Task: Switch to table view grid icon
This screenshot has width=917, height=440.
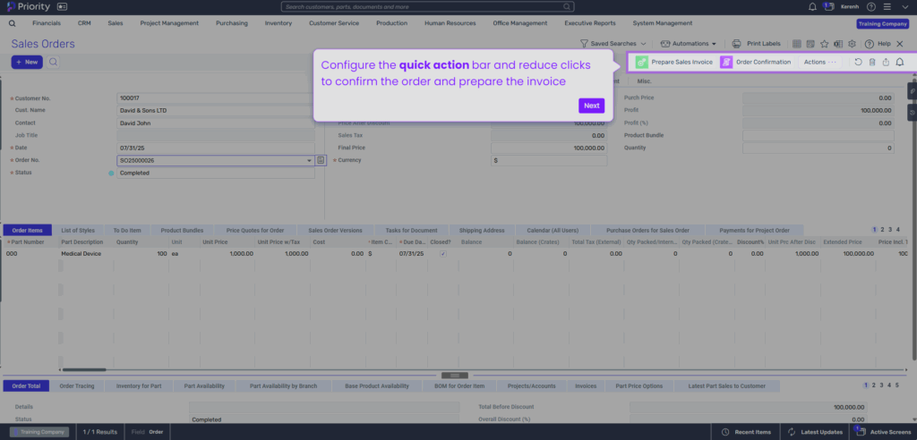Action: point(796,44)
